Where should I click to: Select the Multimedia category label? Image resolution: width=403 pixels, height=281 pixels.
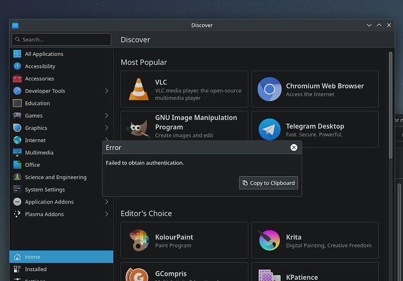pyautogui.click(x=39, y=152)
